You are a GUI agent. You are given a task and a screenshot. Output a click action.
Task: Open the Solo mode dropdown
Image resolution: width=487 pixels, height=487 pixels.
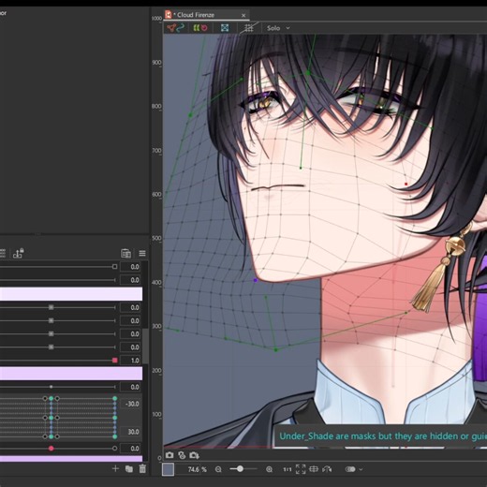[278, 28]
